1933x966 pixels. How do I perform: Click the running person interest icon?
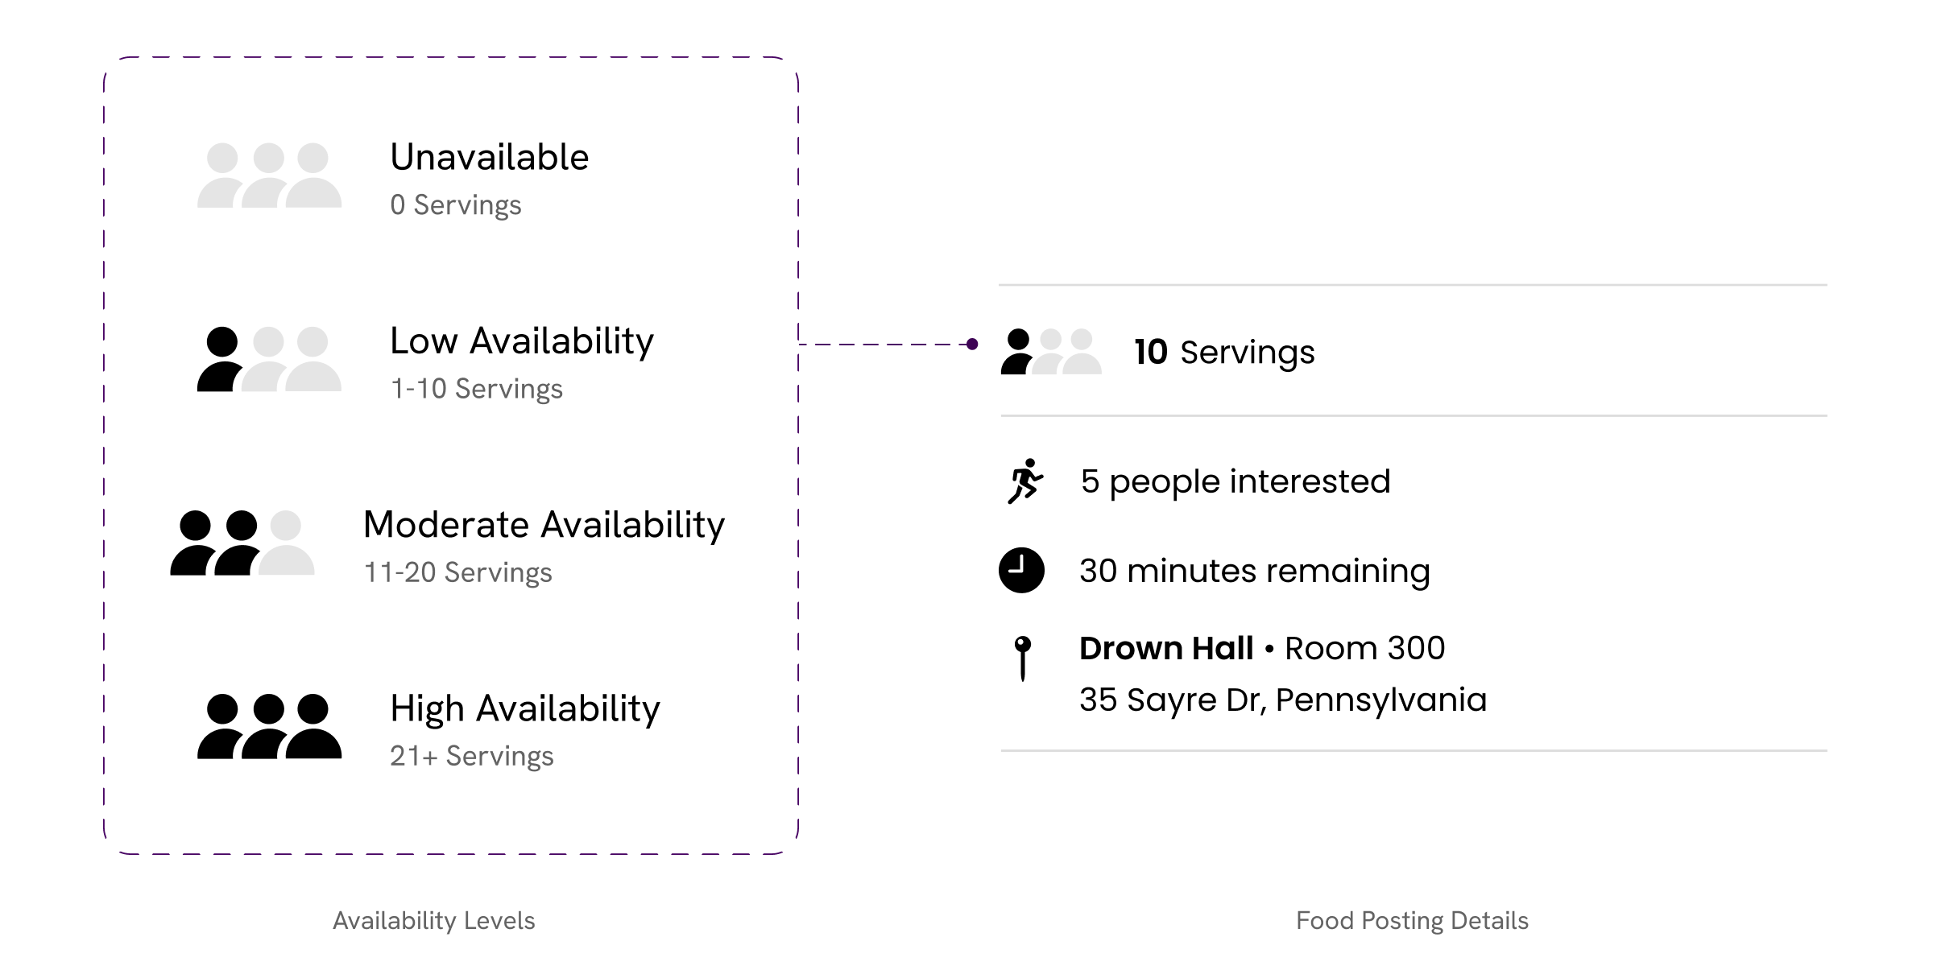(x=1025, y=481)
